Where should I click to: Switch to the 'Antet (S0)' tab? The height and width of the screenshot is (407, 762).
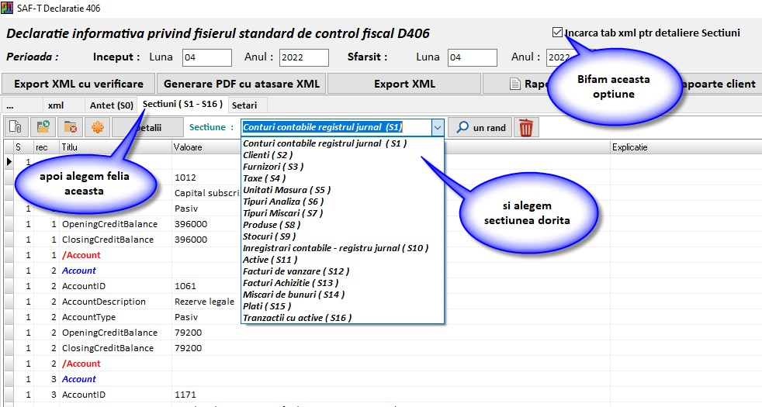click(112, 105)
